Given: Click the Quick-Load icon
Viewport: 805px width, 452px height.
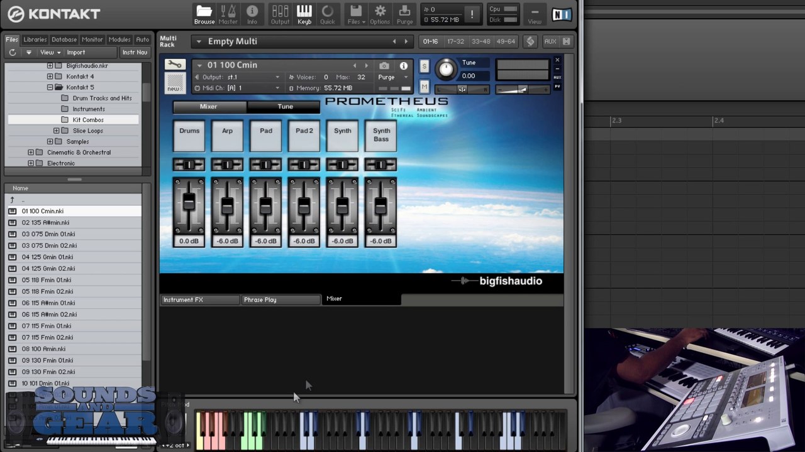Looking at the screenshot, I should point(328,14).
